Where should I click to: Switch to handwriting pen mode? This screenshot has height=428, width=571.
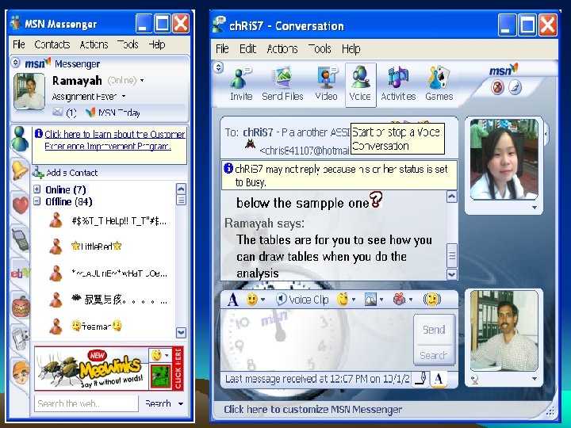pos(421,379)
